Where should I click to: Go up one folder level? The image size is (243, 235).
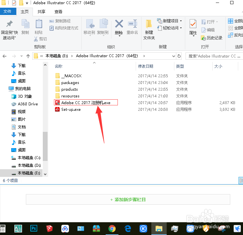click(x=28, y=56)
